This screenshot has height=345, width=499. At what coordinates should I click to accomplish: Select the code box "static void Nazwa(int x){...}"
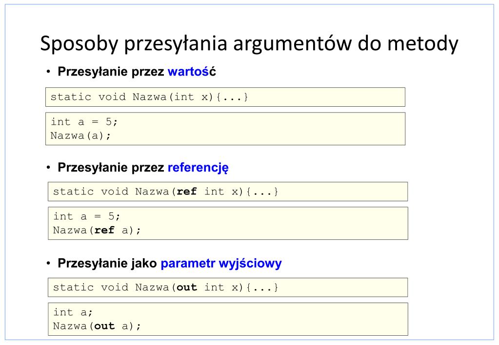225,97
